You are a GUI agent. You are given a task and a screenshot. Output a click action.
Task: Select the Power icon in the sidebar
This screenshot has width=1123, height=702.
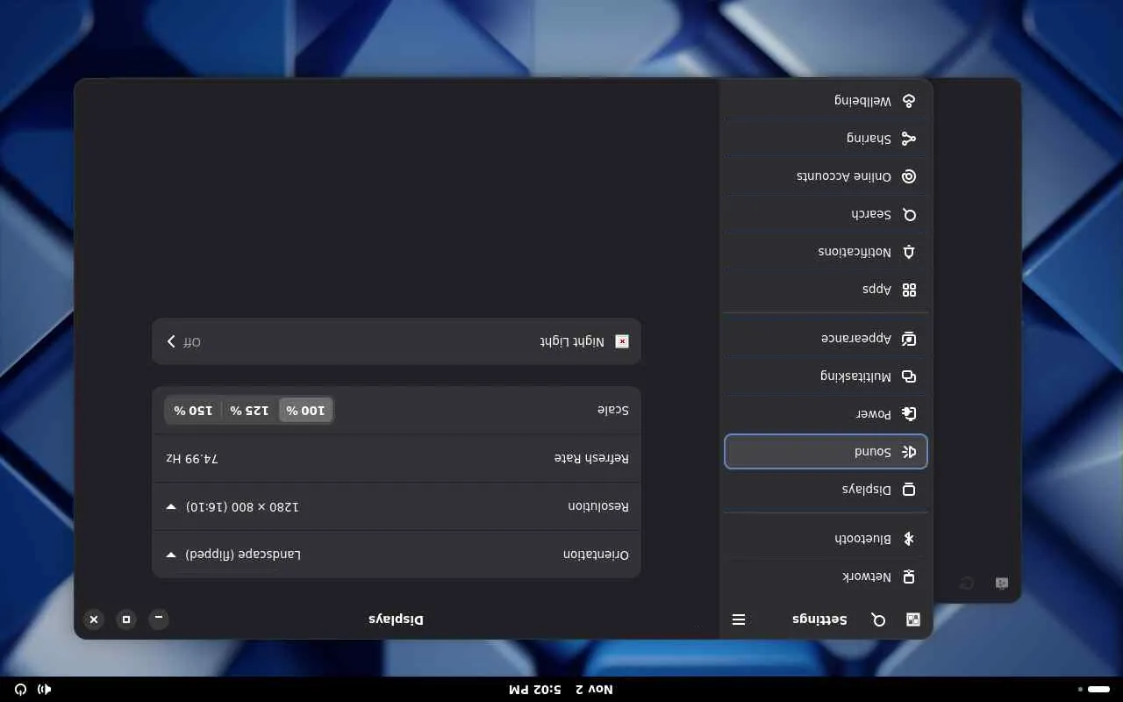(909, 413)
